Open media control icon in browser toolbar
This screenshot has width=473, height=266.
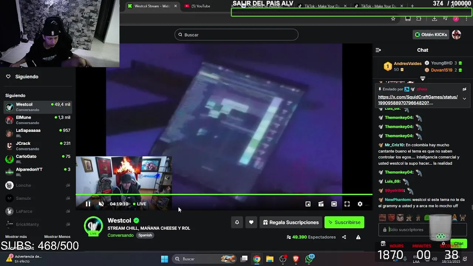446,19
